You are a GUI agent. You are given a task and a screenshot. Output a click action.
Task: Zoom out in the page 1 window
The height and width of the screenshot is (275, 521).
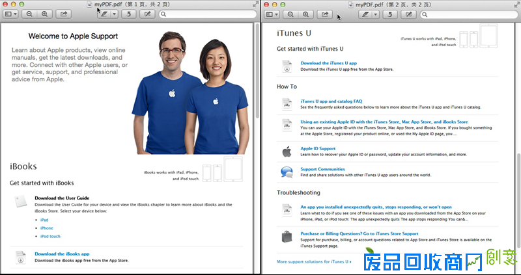tap(31, 14)
